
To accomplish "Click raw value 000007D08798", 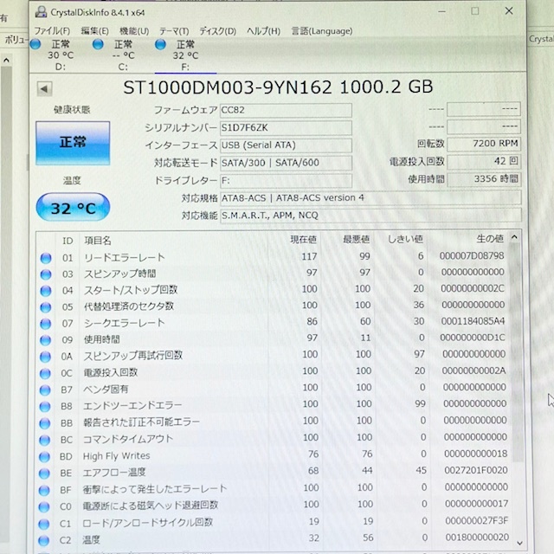I will [472, 256].
